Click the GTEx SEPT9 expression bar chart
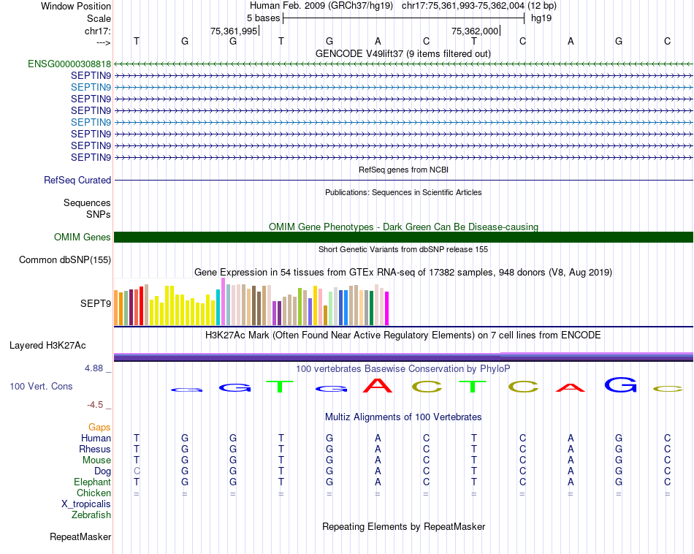 click(x=251, y=302)
